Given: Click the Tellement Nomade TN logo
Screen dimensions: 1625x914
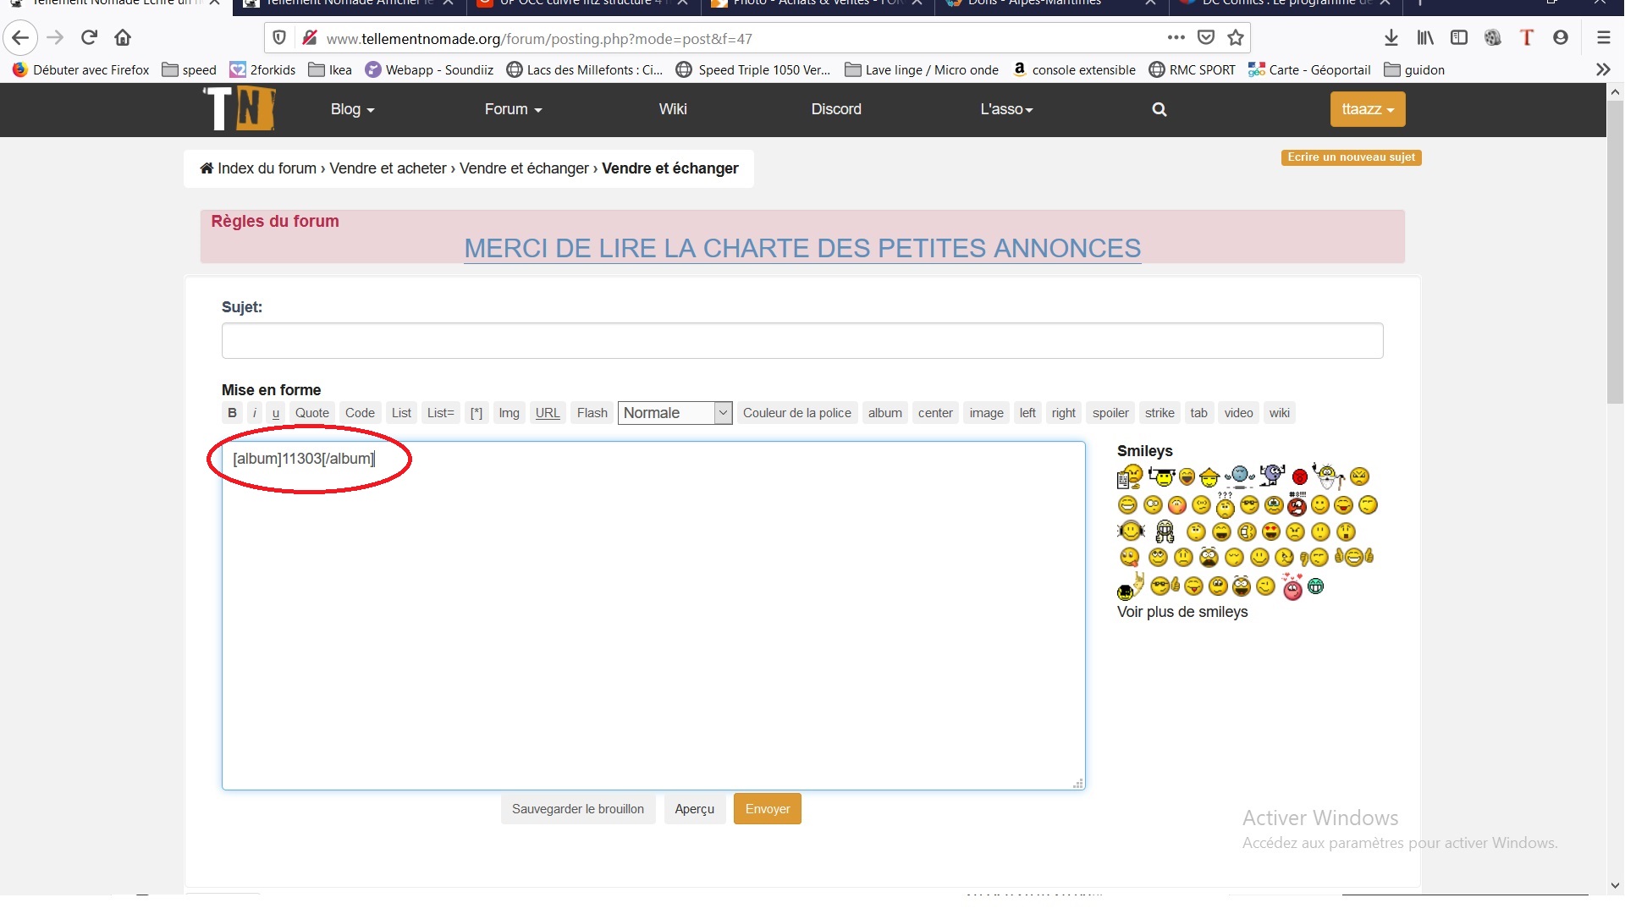Looking at the screenshot, I should [x=240, y=109].
